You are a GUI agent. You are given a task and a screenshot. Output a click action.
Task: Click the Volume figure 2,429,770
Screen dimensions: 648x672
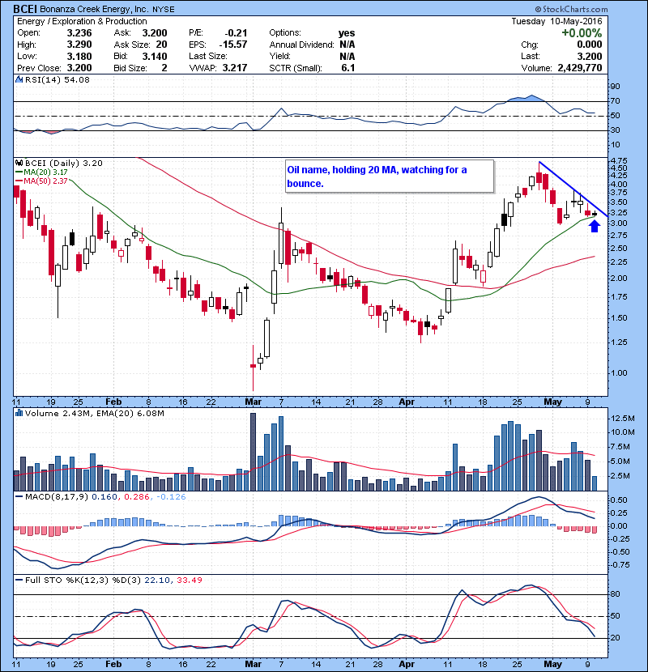click(580, 68)
